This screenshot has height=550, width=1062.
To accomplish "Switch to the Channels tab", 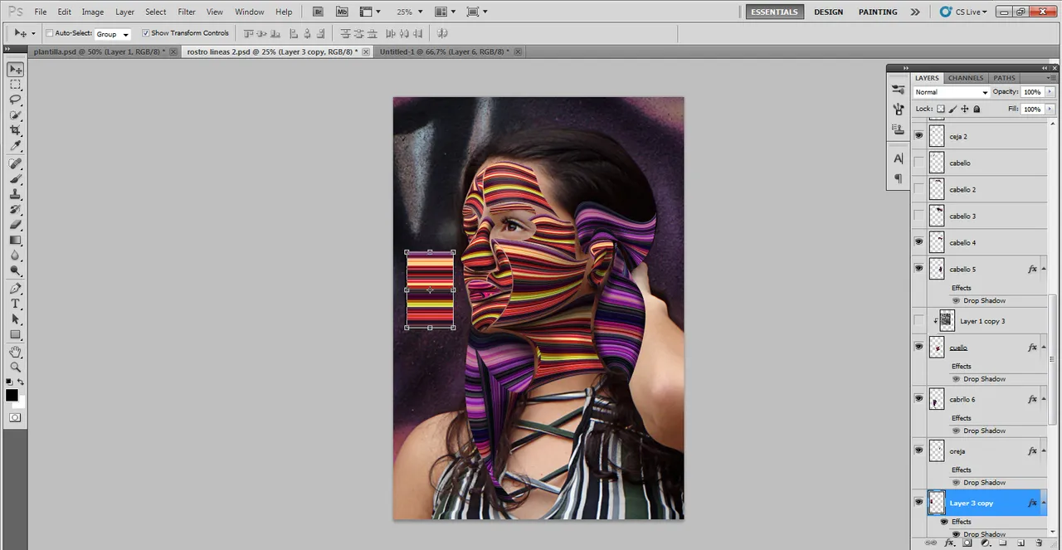I will [965, 78].
